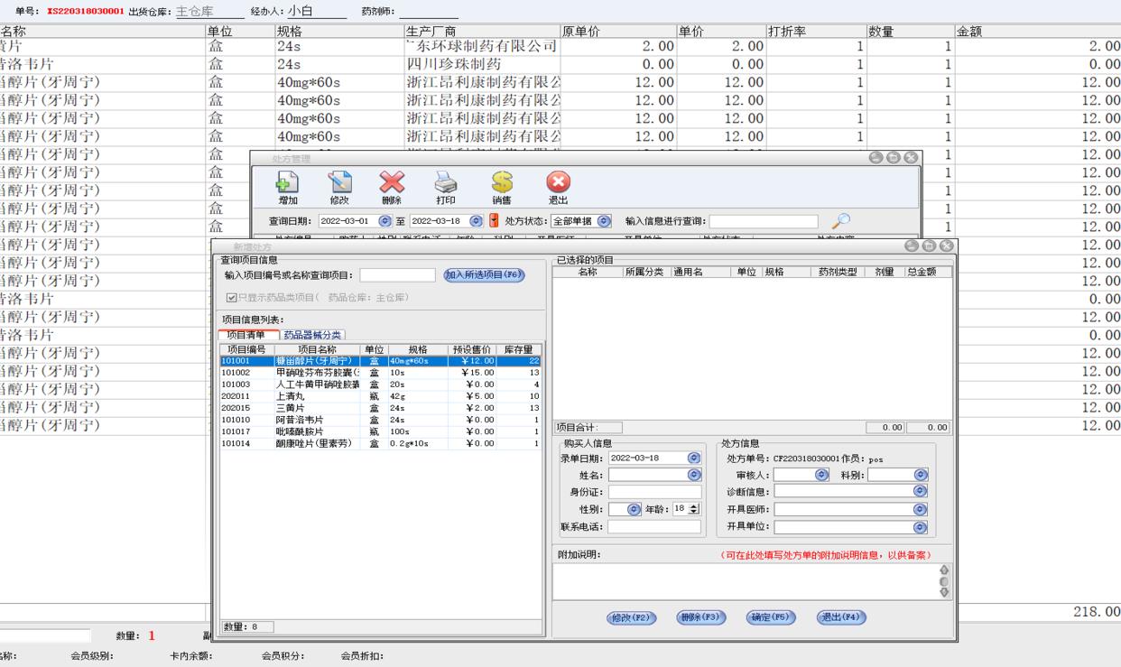Click the 附加说明 scrollbar
This screenshot has height=667, width=1121.
(945, 582)
